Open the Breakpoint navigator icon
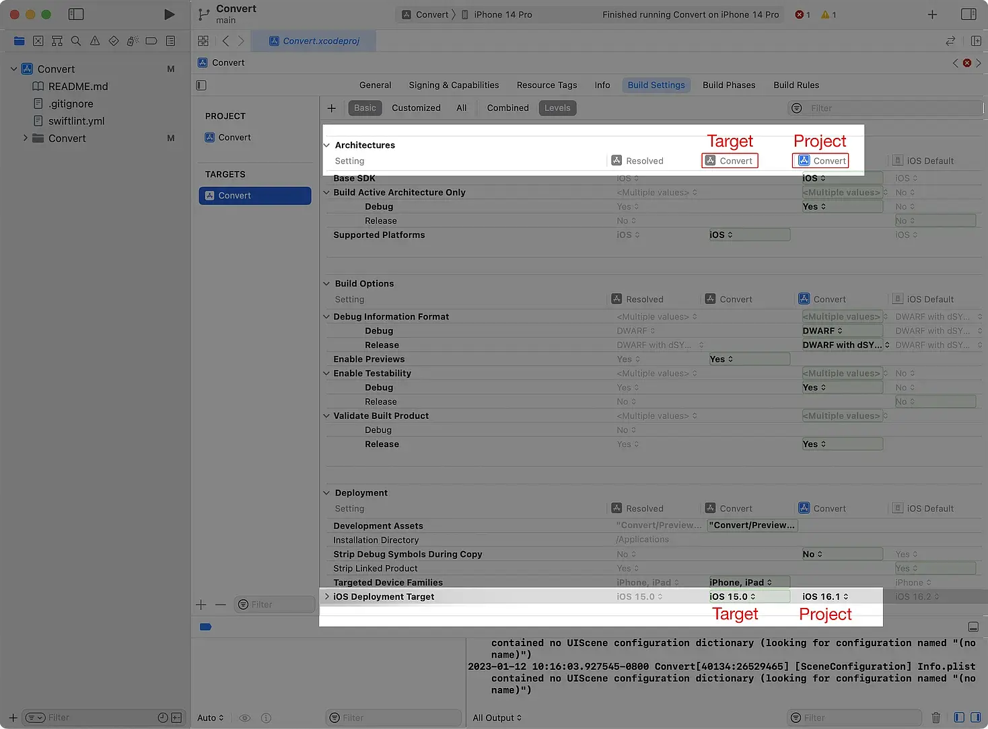 coord(151,41)
